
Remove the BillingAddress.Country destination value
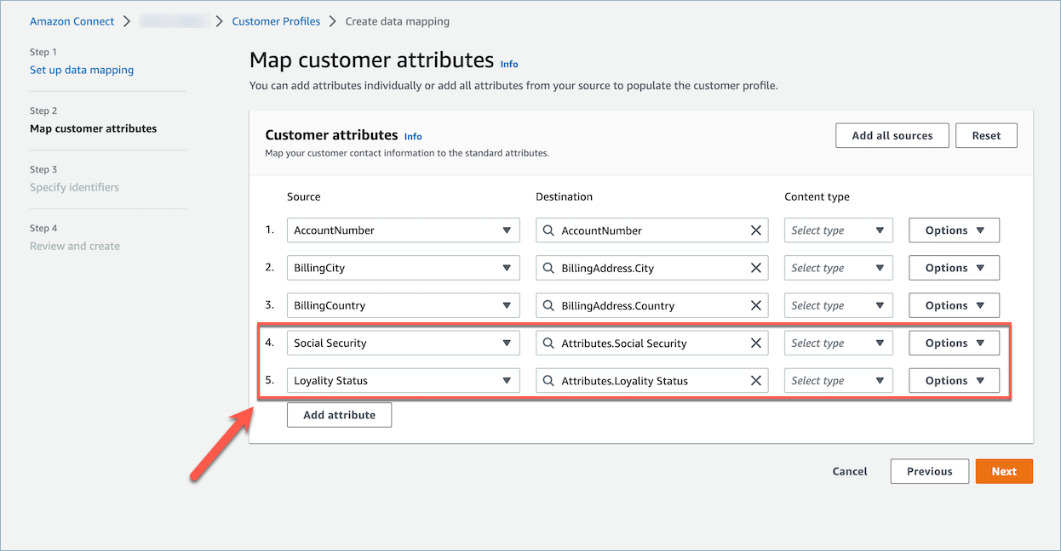pos(755,305)
